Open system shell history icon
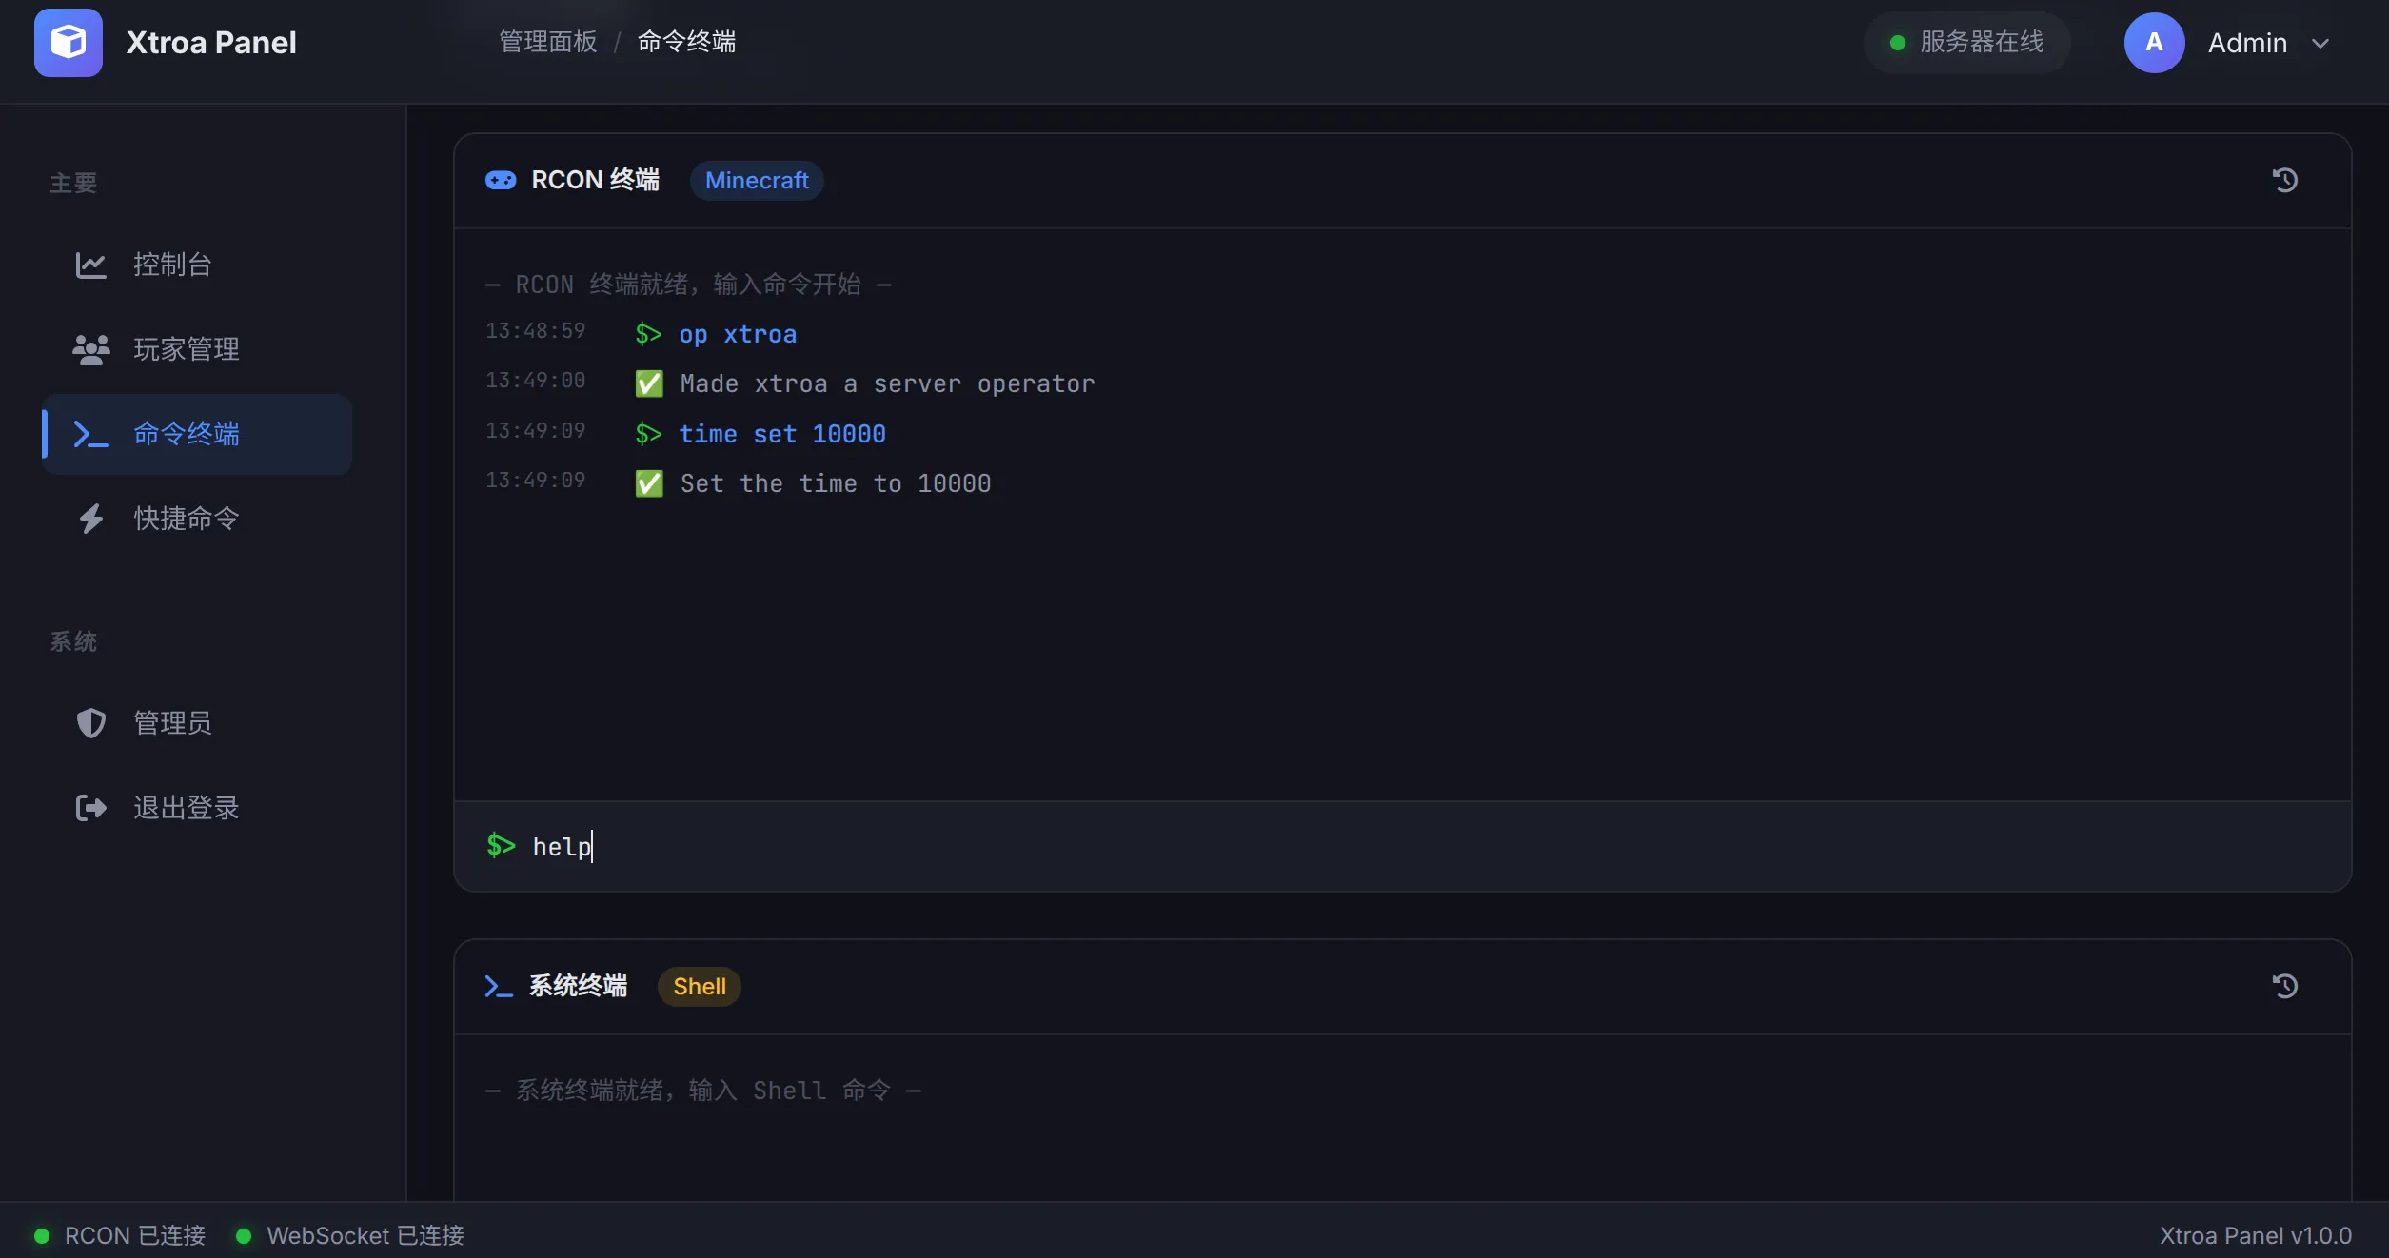Viewport: 2389px width, 1258px height. coord(2284,986)
